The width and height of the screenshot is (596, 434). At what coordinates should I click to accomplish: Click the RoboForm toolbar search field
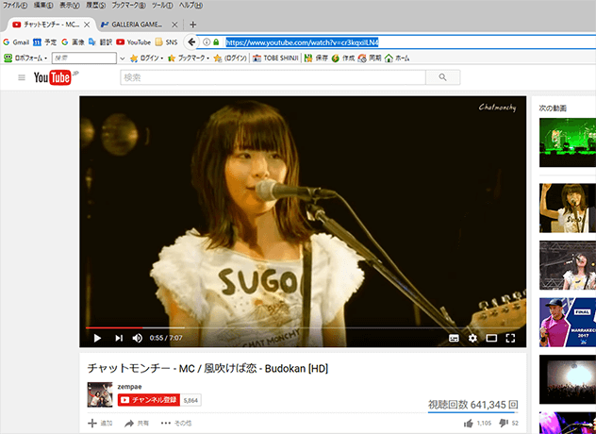[84, 58]
